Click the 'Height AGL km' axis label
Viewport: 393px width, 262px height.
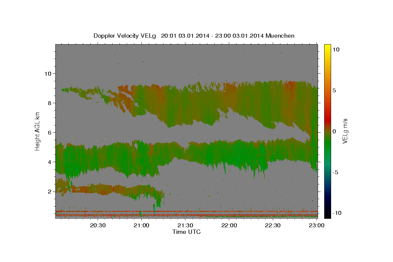(38, 131)
